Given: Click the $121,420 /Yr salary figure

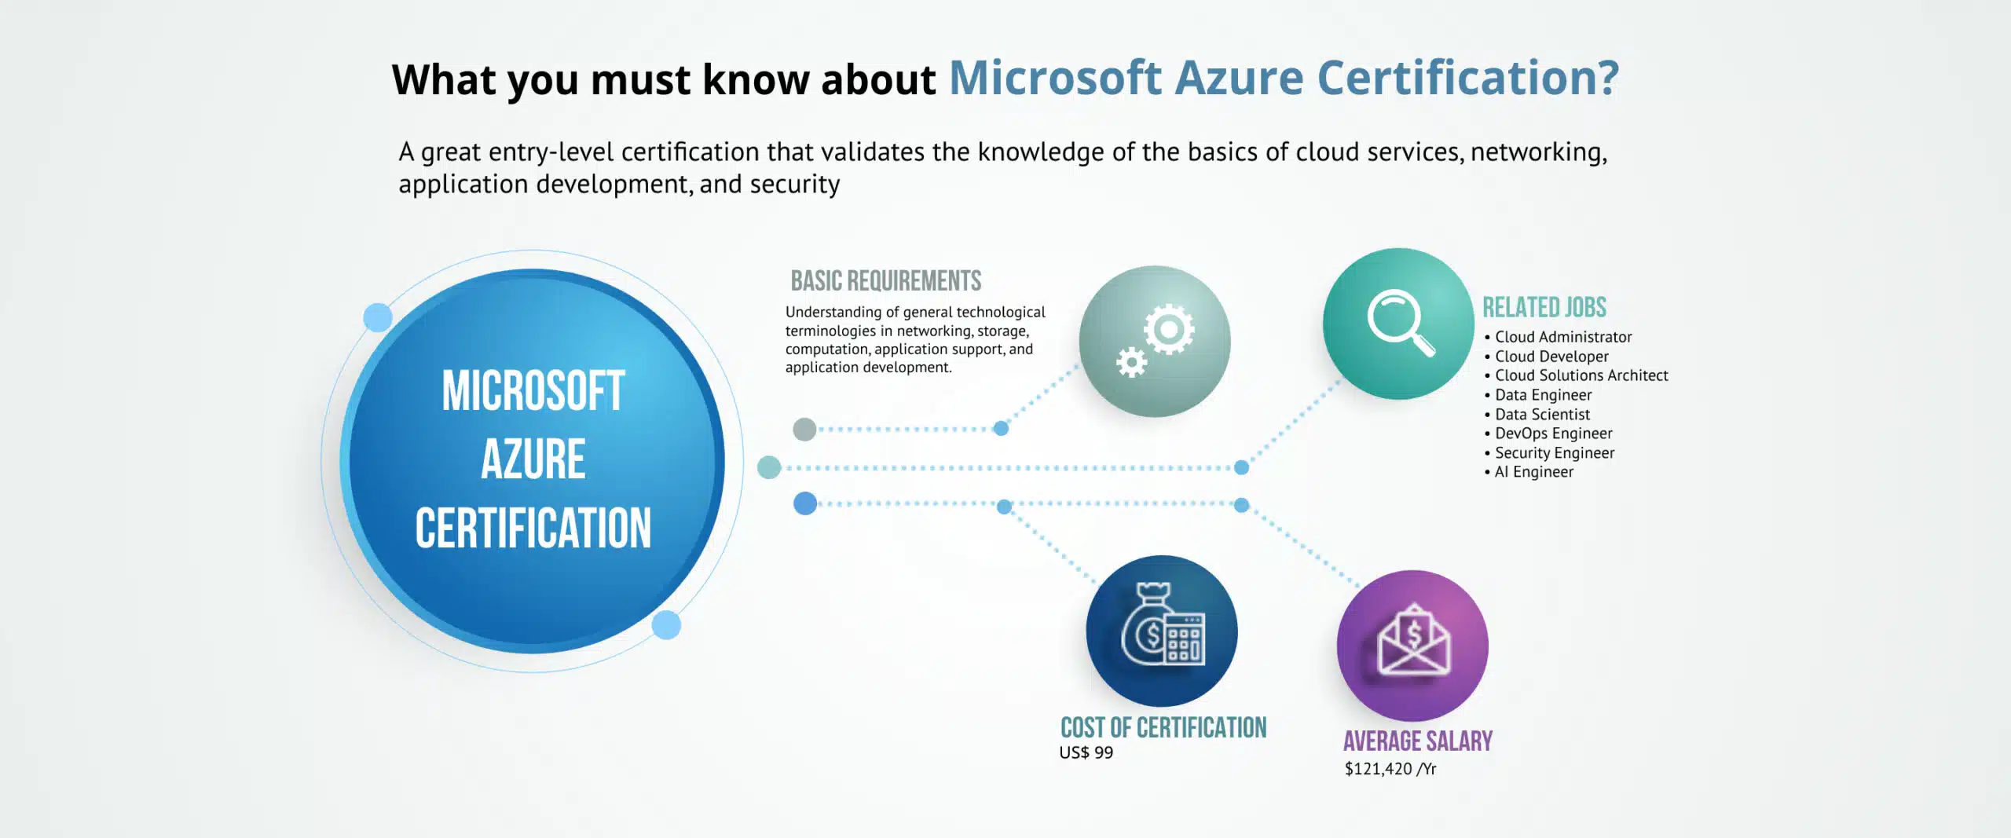Looking at the screenshot, I should tap(1390, 769).
